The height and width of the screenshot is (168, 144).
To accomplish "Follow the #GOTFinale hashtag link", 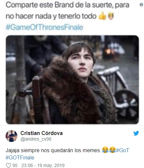I will click(x=20, y=157).
